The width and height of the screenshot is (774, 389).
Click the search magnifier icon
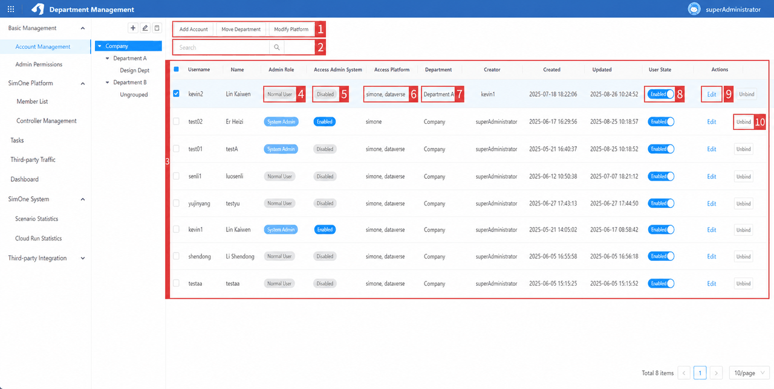click(x=276, y=47)
